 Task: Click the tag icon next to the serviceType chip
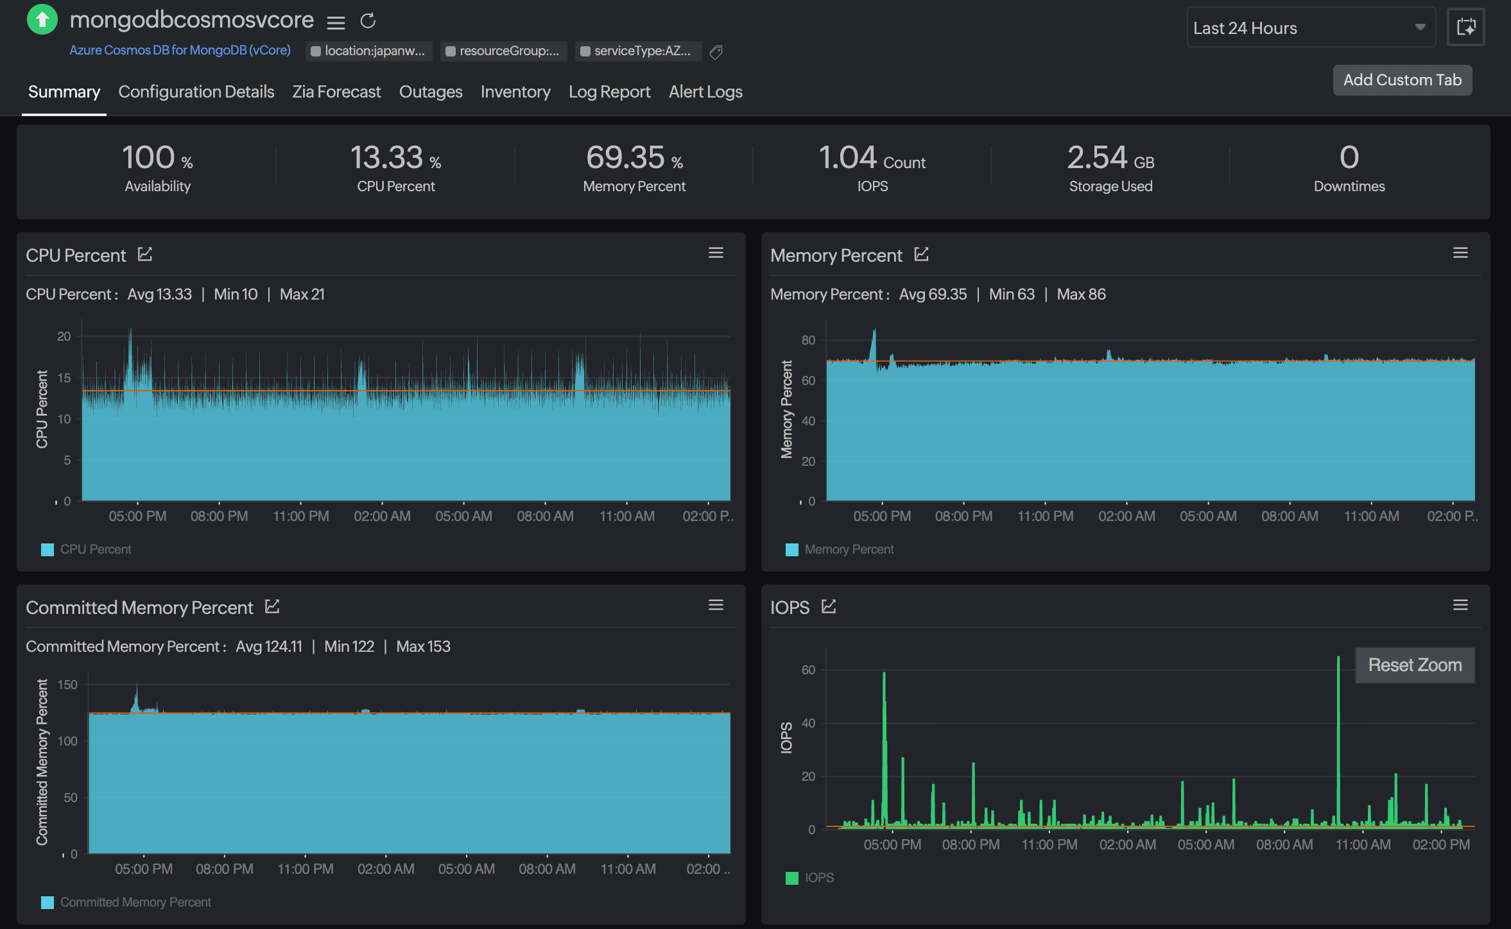click(716, 51)
